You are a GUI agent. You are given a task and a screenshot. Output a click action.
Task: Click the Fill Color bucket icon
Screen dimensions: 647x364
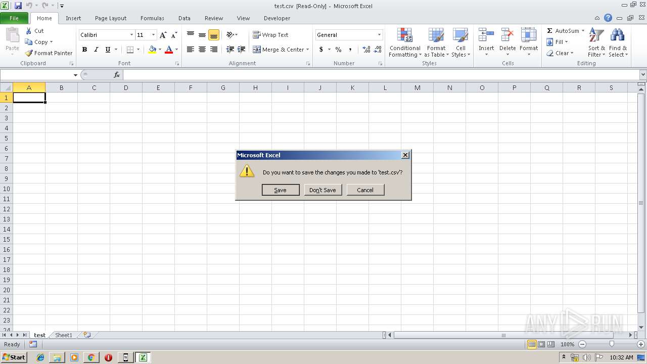coord(152,50)
